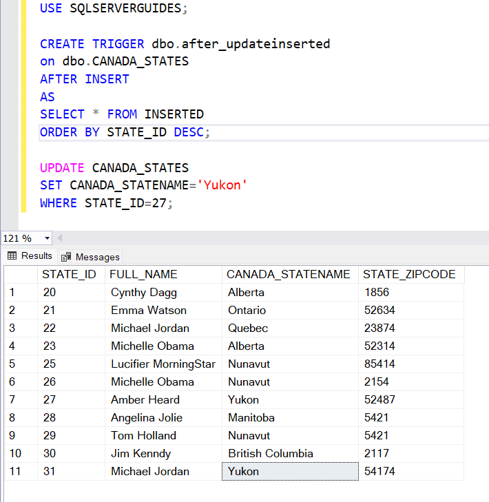The width and height of the screenshot is (489, 502).
Task: Select row header number 1
Action: pos(21,292)
